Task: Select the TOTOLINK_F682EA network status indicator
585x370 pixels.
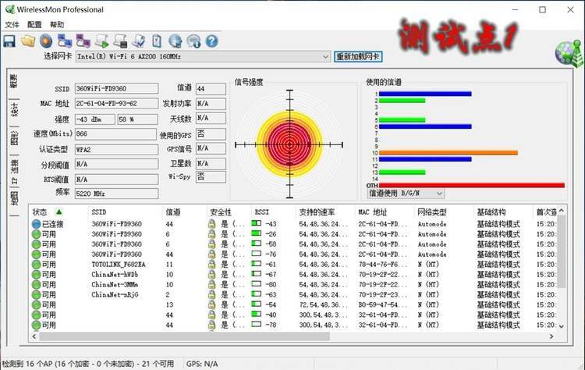Action: [x=36, y=265]
